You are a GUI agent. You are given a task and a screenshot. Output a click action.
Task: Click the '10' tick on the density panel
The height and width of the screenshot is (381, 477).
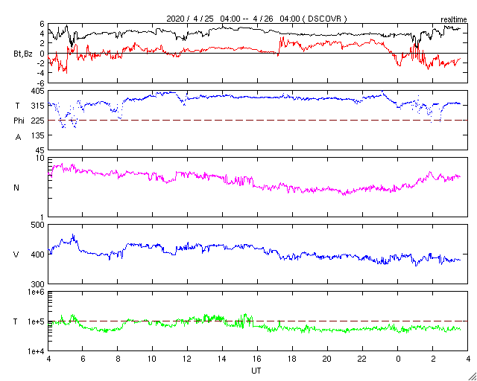click(x=41, y=159)
